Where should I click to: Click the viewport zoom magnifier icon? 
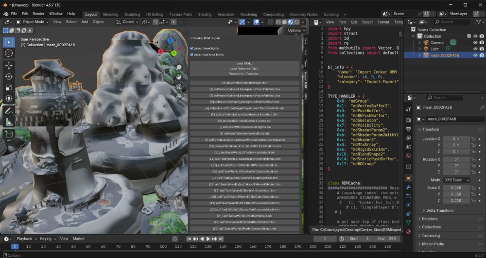click(x=179, y=67)
